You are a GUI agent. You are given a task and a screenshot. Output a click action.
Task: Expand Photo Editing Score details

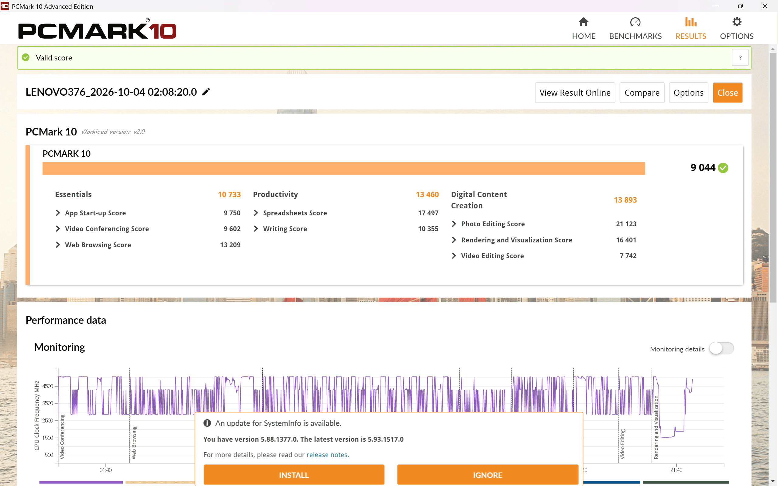coord(454,224)
